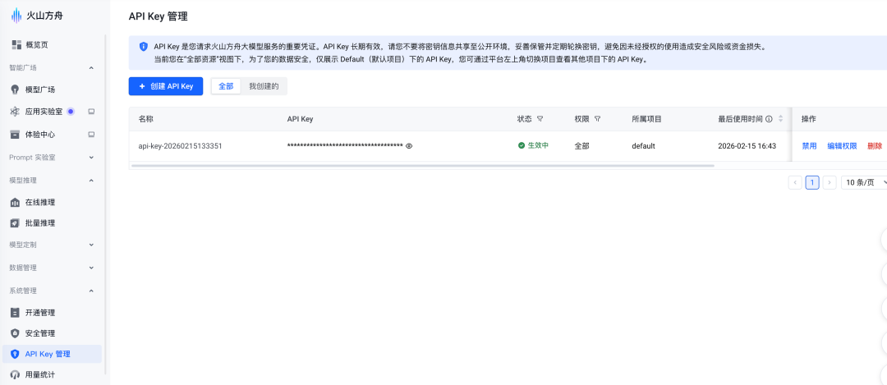Reveal the masked API key with the eye icon

coord(409,146)
